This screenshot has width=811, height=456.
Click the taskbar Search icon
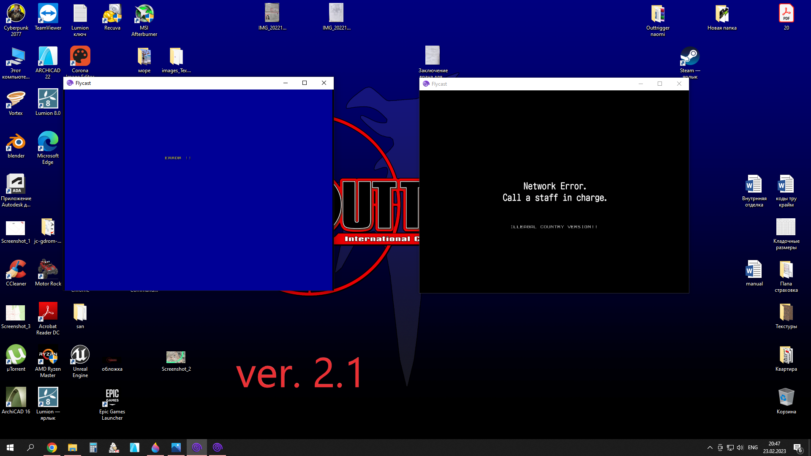(30, 447)
